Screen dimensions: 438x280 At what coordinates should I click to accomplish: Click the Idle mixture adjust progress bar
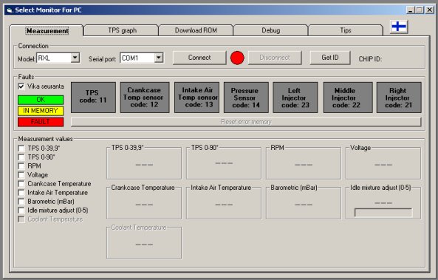click(383, 213)
